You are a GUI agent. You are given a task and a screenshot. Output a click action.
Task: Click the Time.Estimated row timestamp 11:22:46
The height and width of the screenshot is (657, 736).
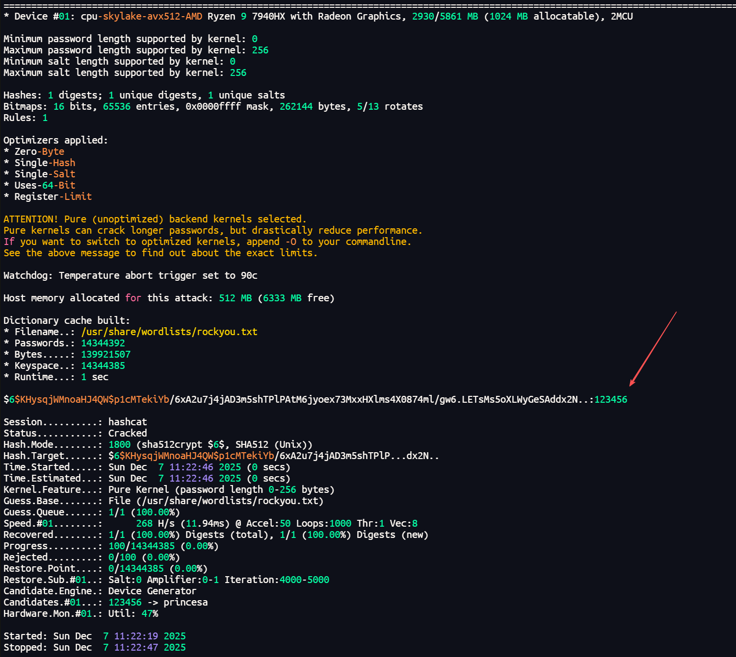[x=191, y=478]
